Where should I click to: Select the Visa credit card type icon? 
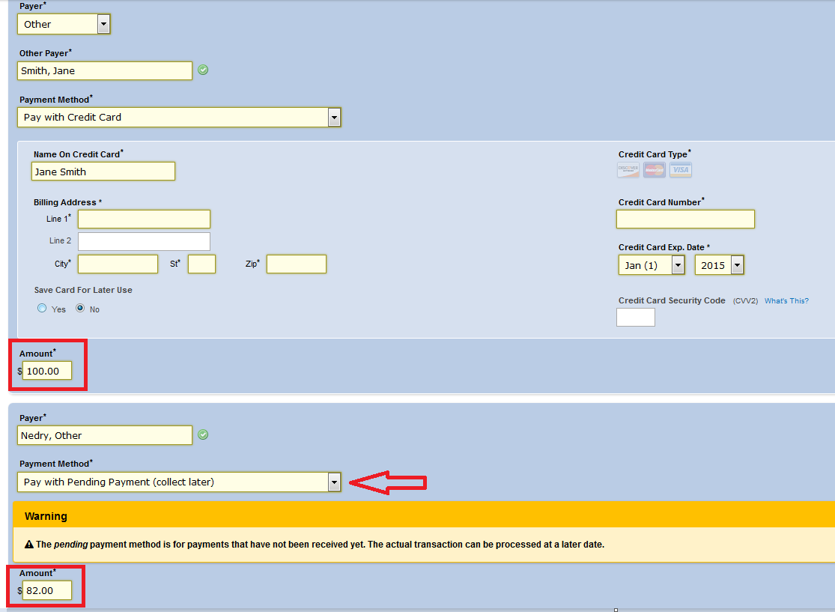pos(680,170)
